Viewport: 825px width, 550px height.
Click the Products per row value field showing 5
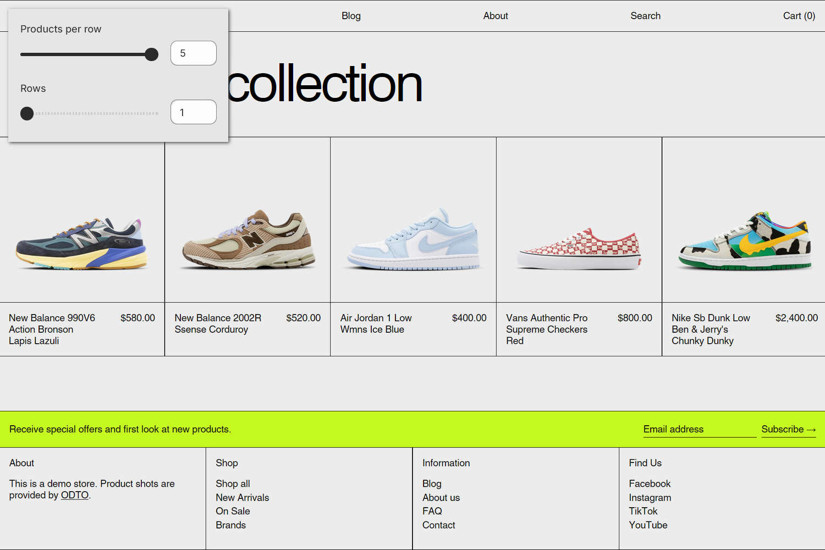(x=193, y=53)
